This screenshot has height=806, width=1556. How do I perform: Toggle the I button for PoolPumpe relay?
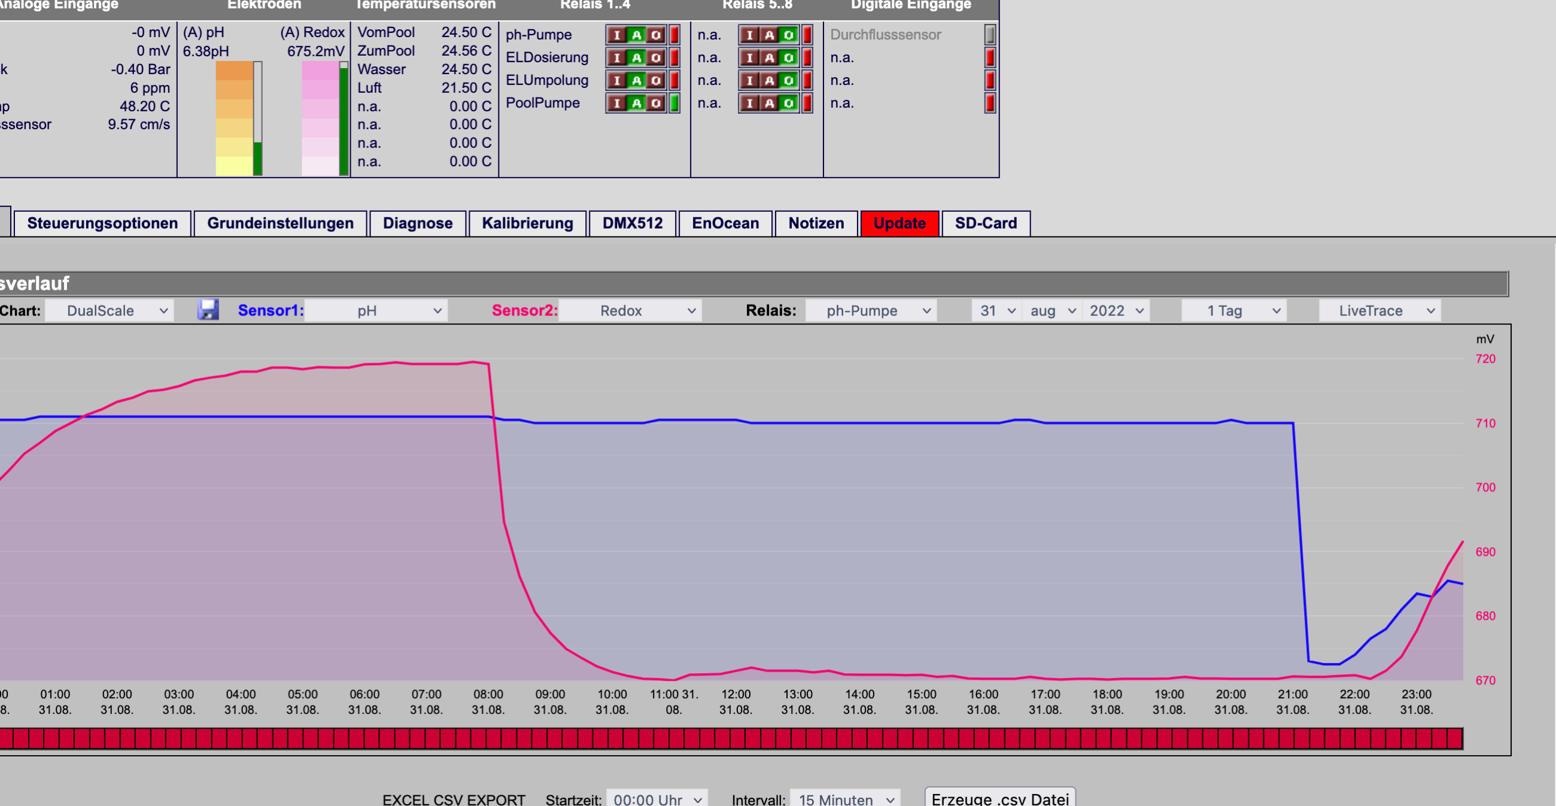pyautogui.click(x=617, y=103)
